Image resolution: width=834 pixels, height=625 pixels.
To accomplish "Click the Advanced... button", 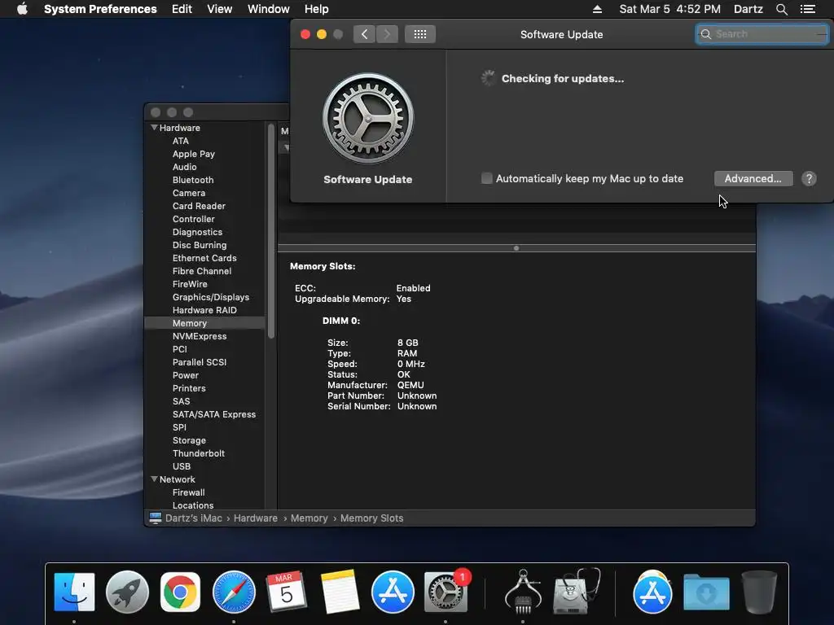I will click(x=753, y=178).
